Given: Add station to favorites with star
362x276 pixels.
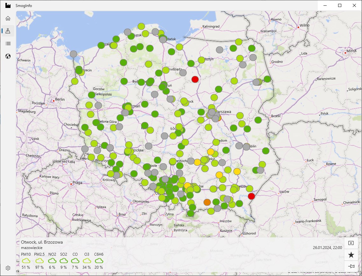Looking at the screenshot, I should (x=351, y=255).
